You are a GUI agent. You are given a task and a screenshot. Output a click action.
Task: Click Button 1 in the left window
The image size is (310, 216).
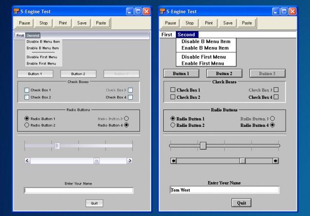coord(35,74)
